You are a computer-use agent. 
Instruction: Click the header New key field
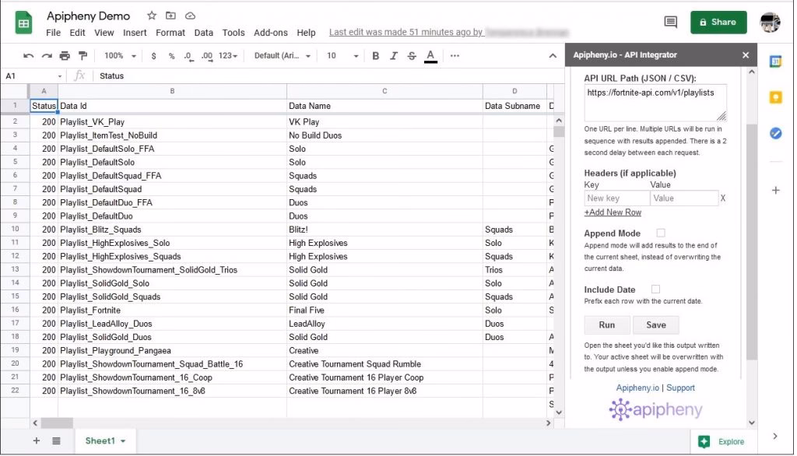tap(616, 198)
